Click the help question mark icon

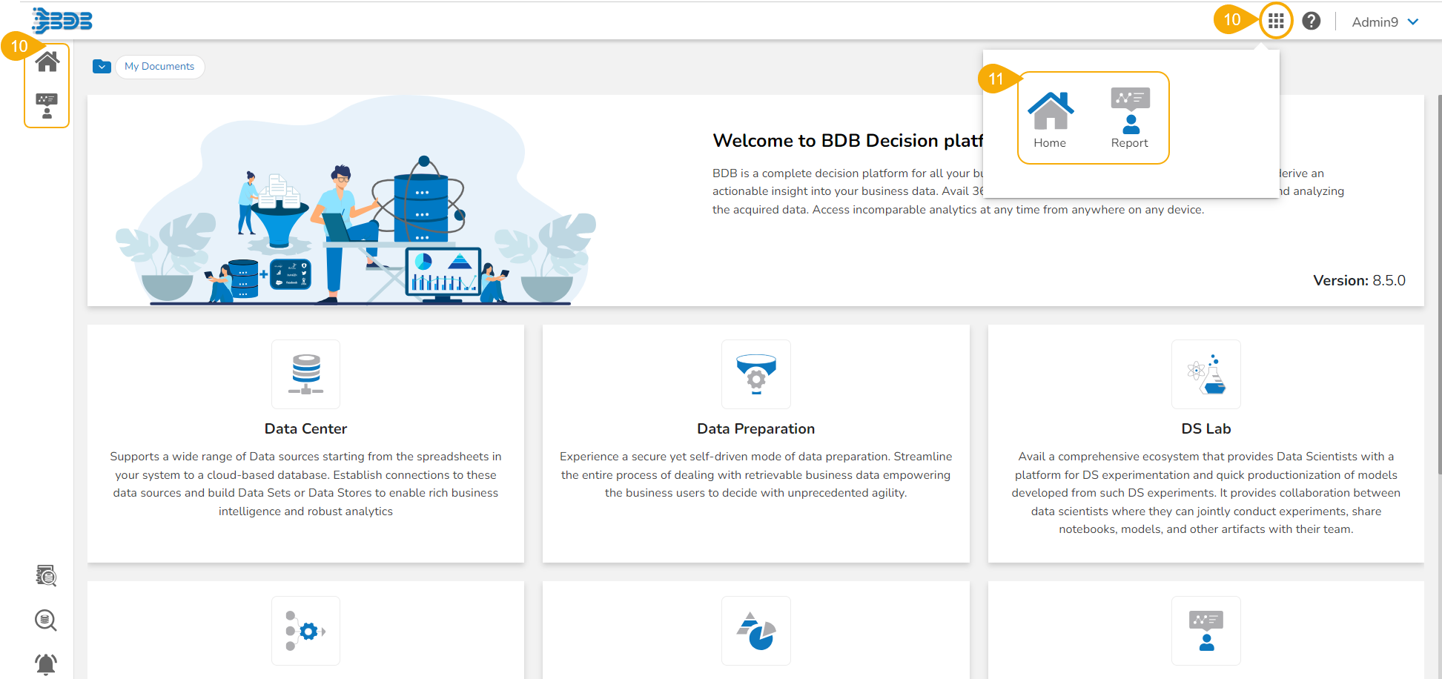1311,21
